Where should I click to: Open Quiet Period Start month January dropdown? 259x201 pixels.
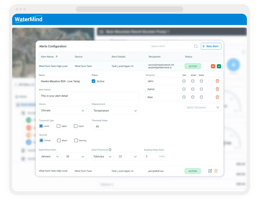coord(50,156)
